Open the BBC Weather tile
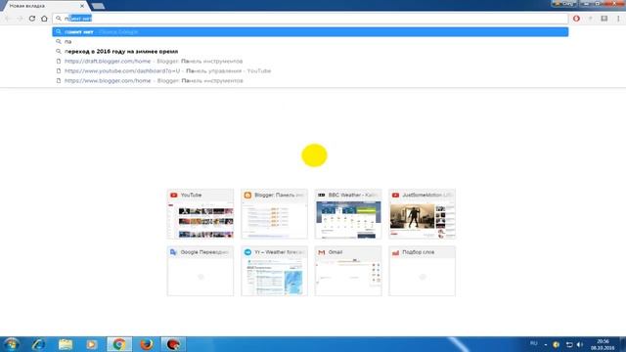626x352 pixels. click(x=348, y=214)
